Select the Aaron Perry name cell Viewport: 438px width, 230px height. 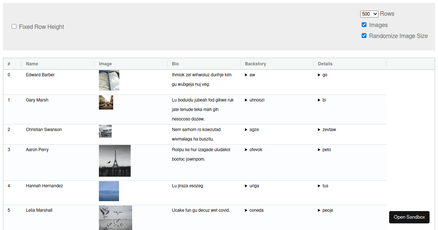[37, 150]
